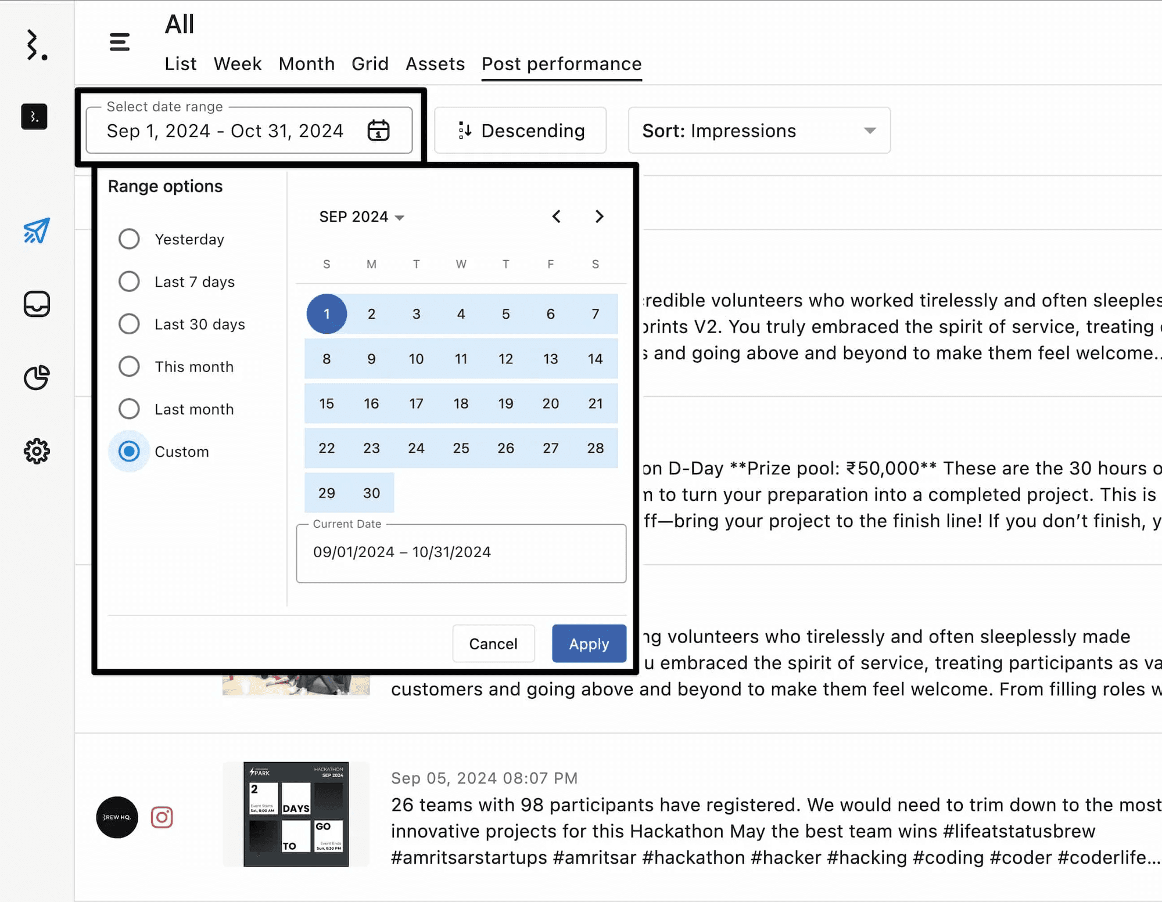1162x902 pixels.
Task: Expand the SEP 2024 month picker
Action: (362, 217)
